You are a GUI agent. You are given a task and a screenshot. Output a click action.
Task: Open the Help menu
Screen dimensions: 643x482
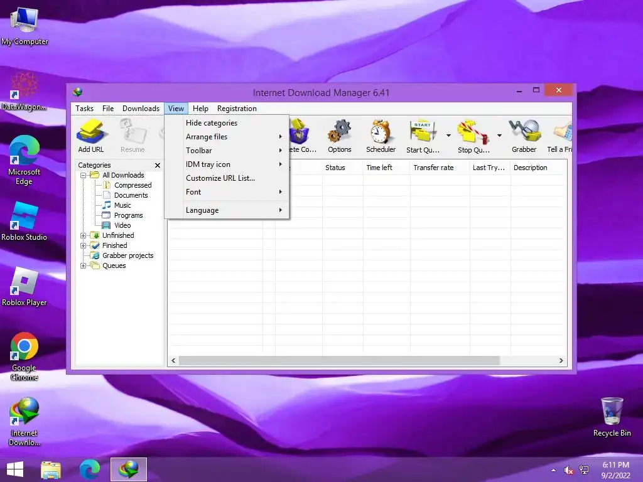coord(200,109)
